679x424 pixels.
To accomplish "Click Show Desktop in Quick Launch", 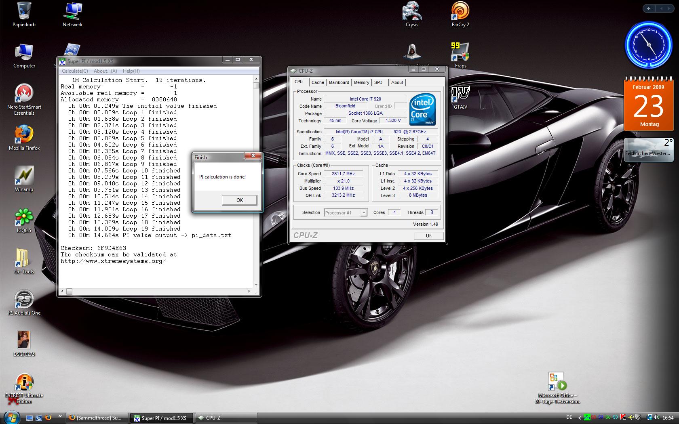I will tap(29, 418).
